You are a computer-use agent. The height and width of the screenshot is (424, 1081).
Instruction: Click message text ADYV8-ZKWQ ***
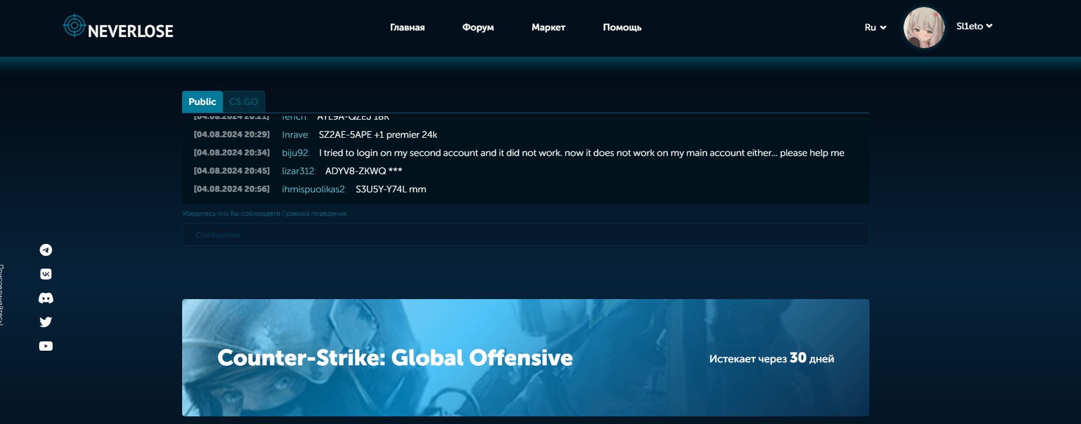(x=364, y=171)
